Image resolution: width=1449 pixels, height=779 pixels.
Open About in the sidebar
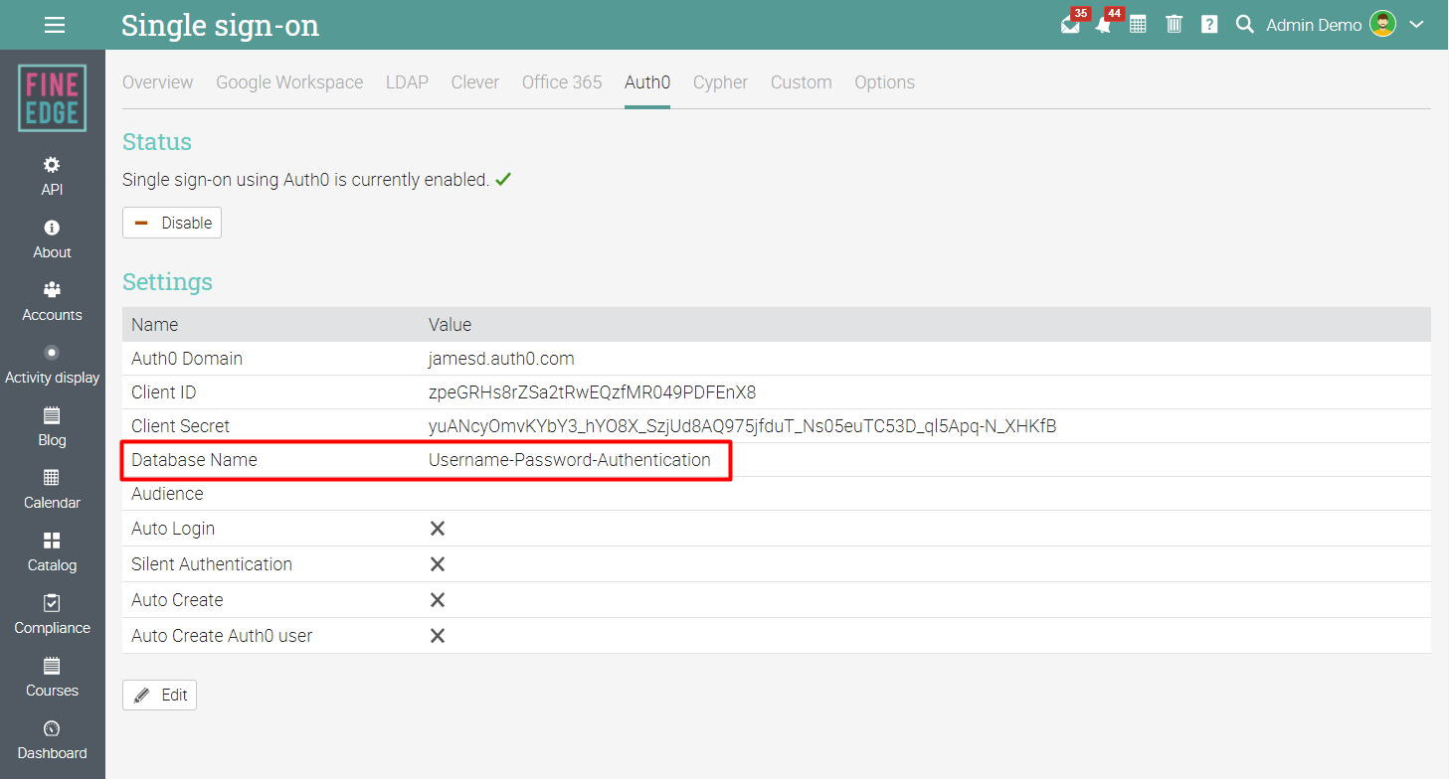pos(52,239)
